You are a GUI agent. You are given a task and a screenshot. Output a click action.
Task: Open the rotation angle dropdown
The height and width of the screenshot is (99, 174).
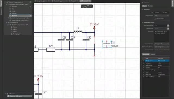tap(161, 16)
